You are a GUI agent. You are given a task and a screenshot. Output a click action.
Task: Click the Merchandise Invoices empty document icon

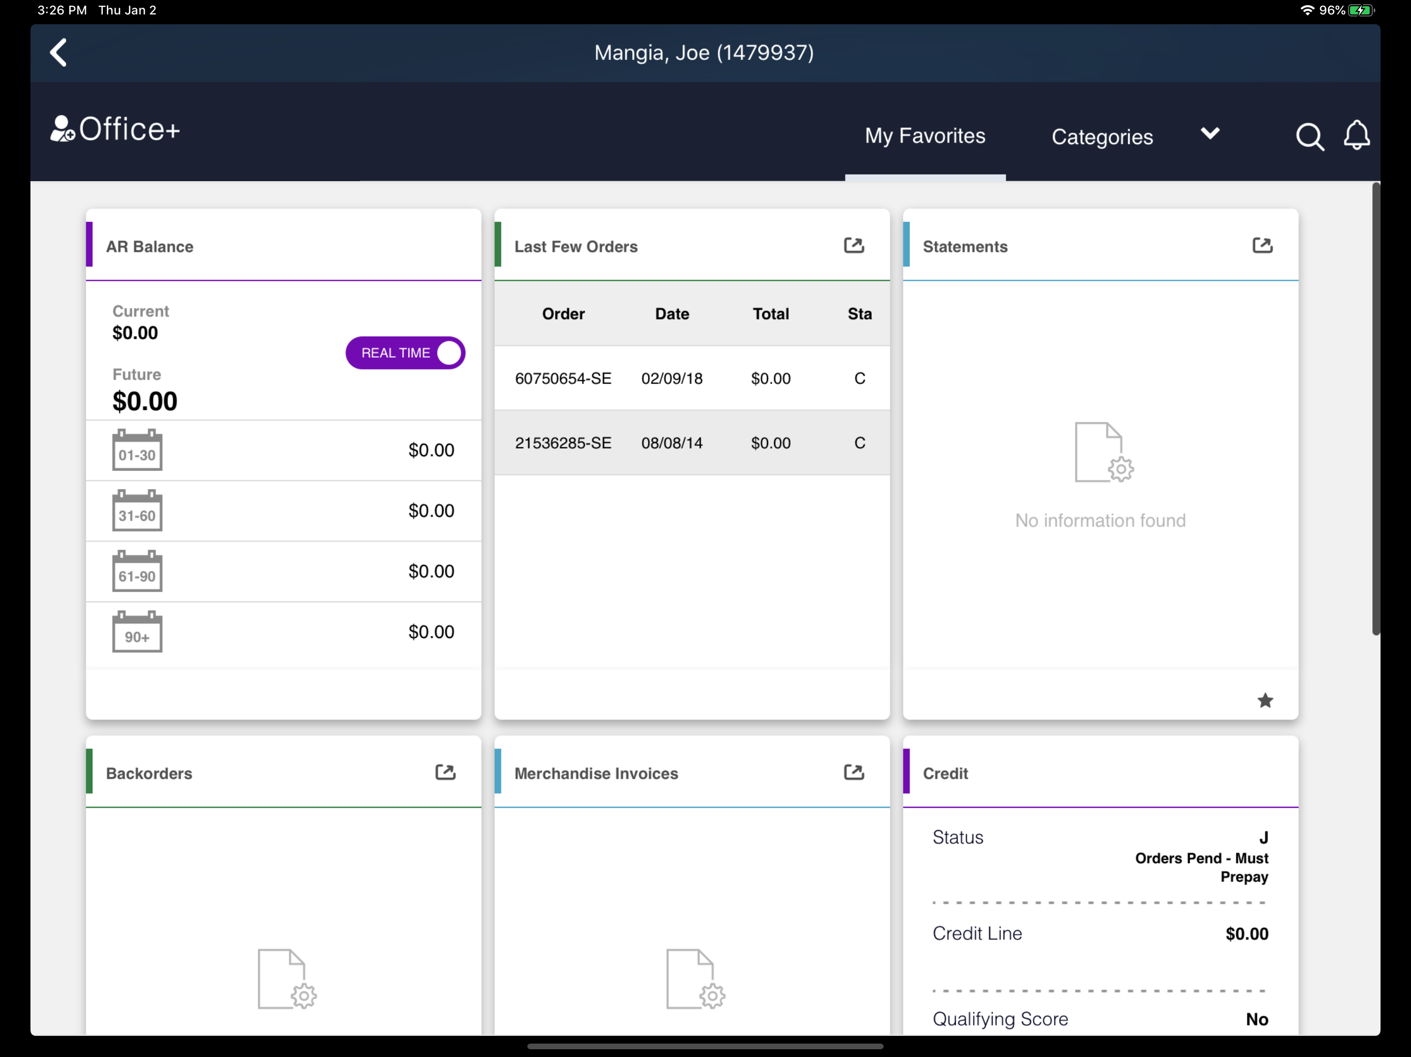[695, 979]
